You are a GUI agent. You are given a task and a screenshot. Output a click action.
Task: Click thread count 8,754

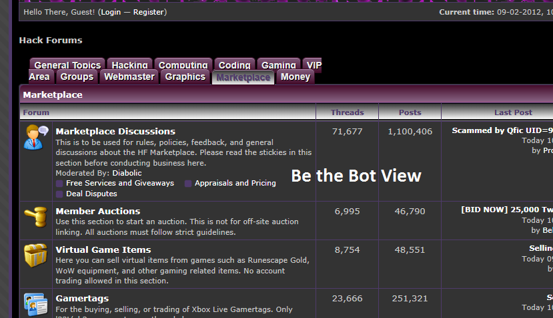pos(348,250)
